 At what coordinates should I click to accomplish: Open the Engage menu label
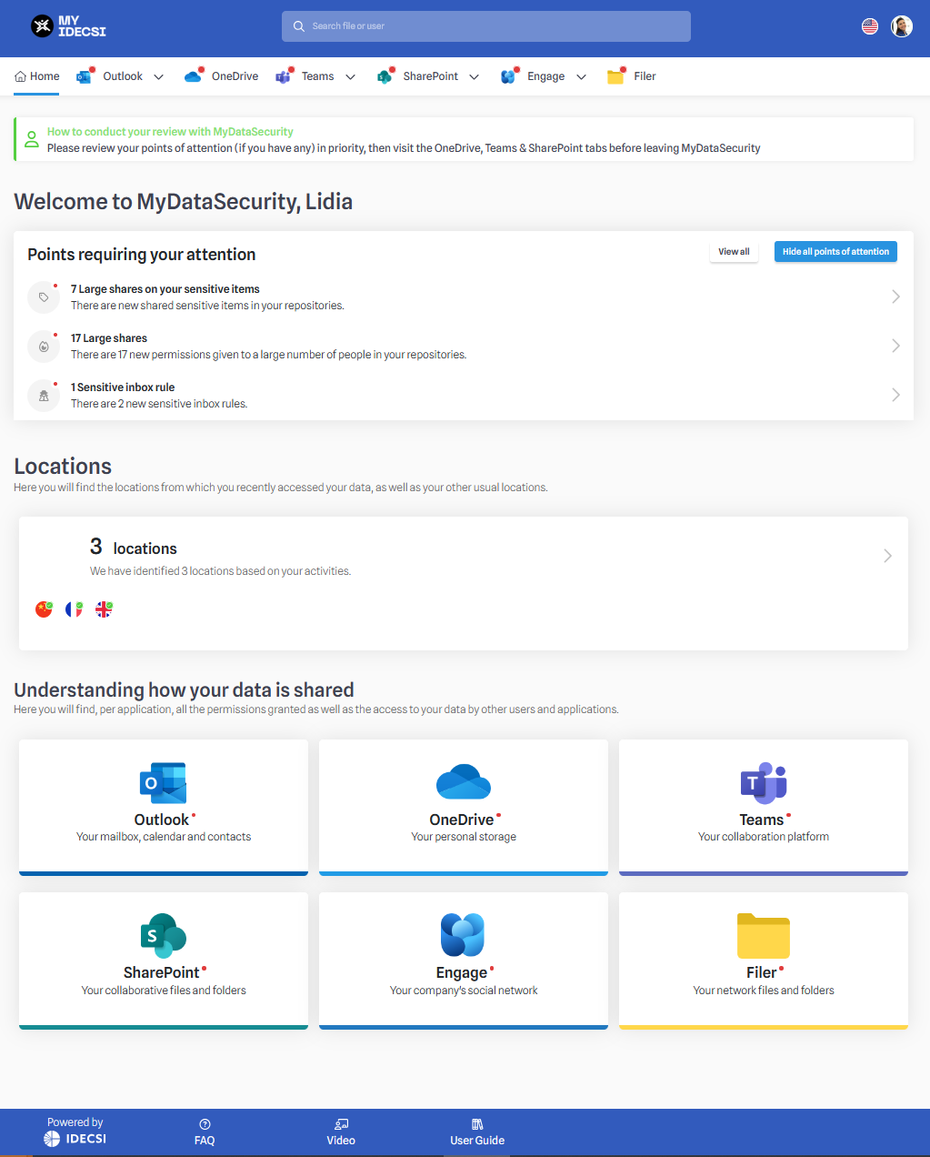coord(545,76)
